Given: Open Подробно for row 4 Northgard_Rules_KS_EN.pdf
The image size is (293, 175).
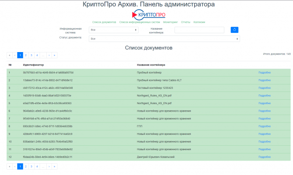Looking at the screenshot, I should (265, 95).
